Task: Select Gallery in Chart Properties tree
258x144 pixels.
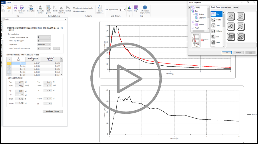Action: click(197, 8)
